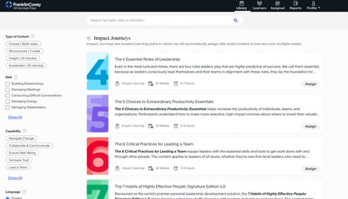The image size is (348, 199).
Task: Filter by Excelerator | 30 minutes
Action: (x=26, y=65)
